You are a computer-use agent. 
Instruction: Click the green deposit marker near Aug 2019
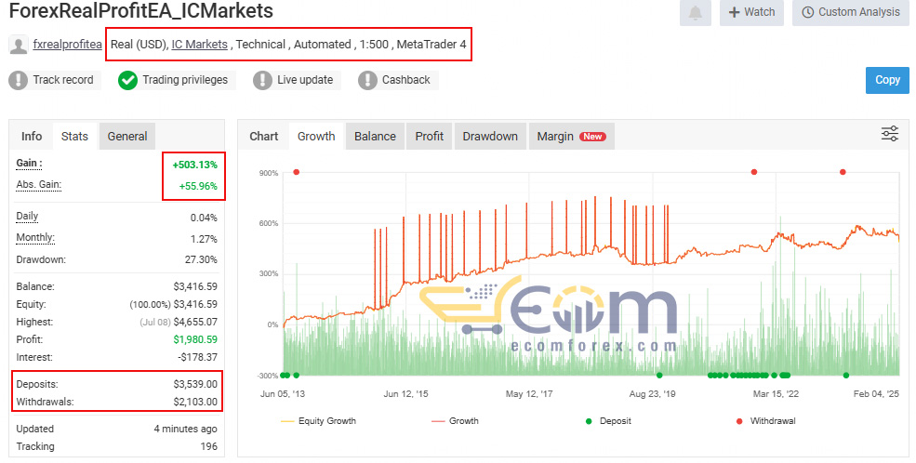pos(659,376)
